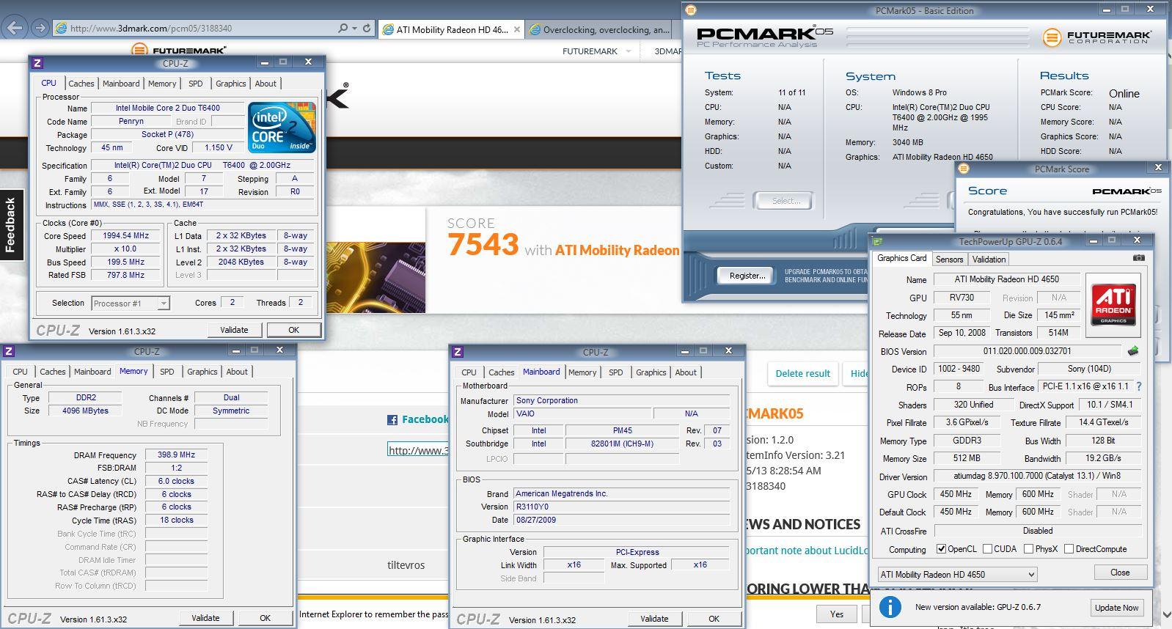The image size is (1172, 629).
Task: Click the GPU-Z title bar icon
Action: [877, 241]
